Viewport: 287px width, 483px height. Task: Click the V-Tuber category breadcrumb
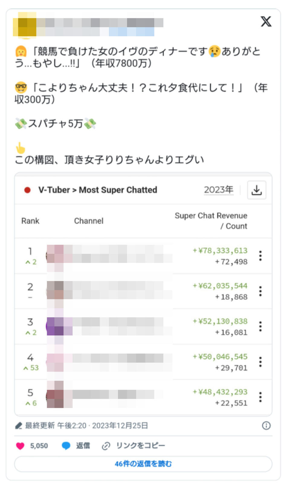[54, 190]
